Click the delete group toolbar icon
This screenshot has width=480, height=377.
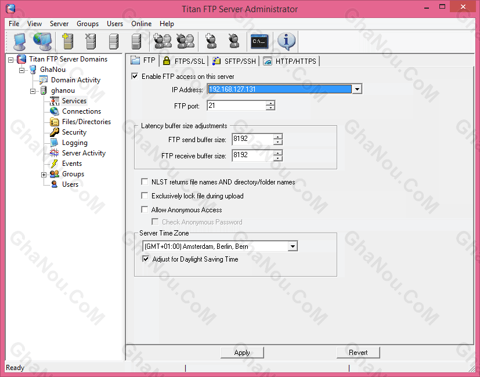186,41
